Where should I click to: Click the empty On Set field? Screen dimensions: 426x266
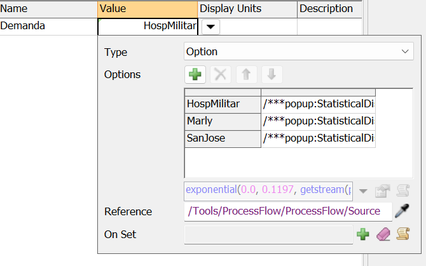pos(268,234)
